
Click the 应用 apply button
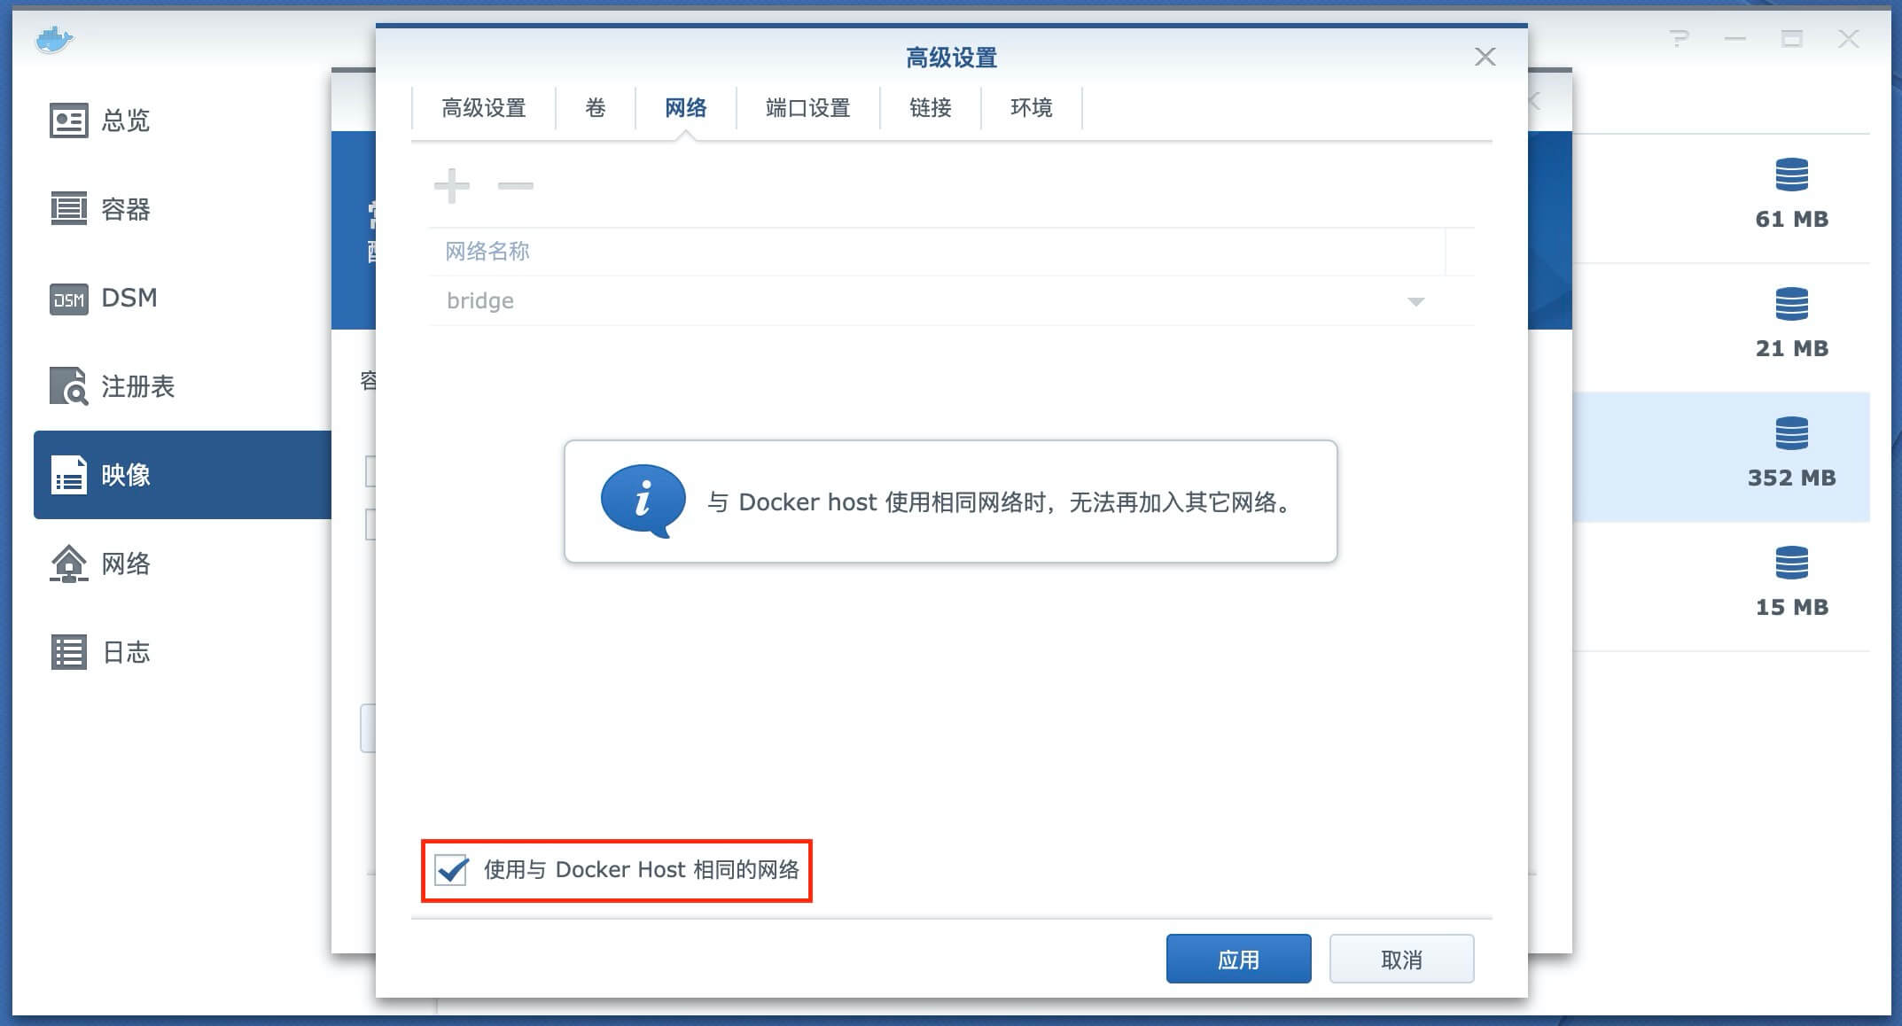(1238, 959)
